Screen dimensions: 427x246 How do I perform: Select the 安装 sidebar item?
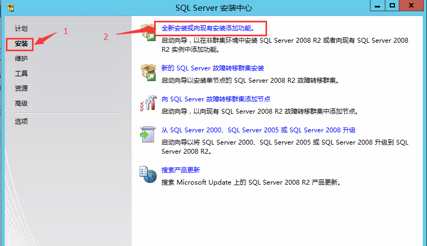pyautogui.click(x=21, y=44)
